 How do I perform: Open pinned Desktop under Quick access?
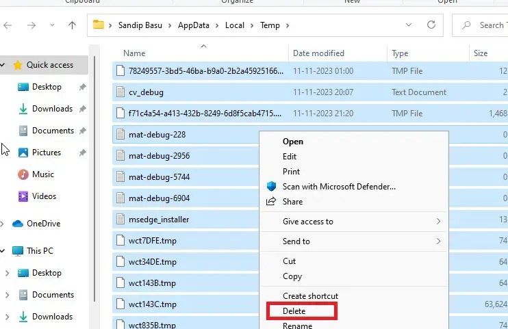click(x=47, y=87)
